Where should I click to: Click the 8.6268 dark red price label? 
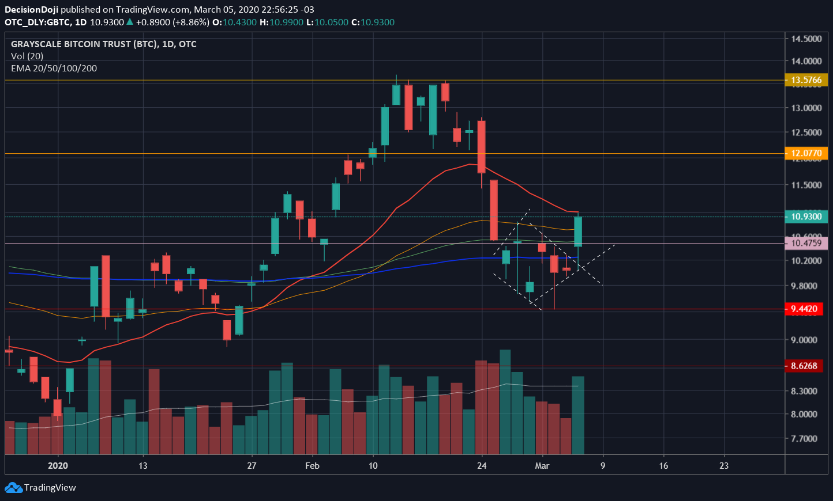coord(804,366)
